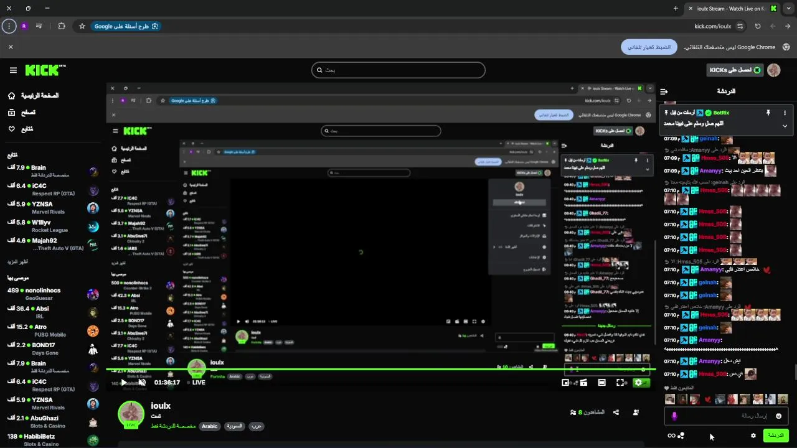Reload the kick.com page
The image size is (797, 448).
coord(758,26)
